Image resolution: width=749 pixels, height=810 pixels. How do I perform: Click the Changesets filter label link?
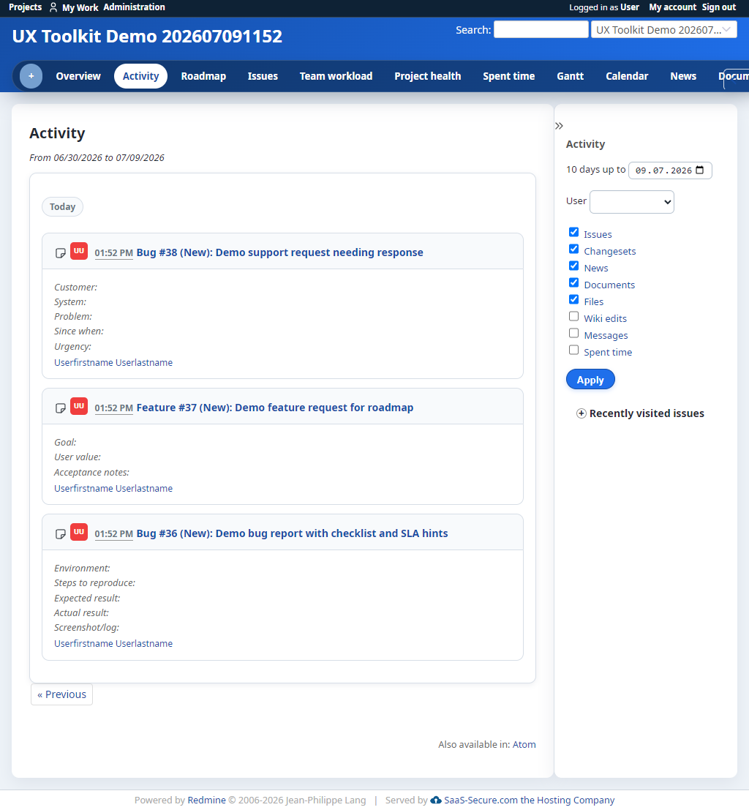[x=609, y=252]
